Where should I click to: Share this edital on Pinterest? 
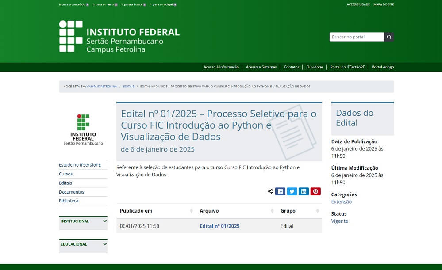315,191
